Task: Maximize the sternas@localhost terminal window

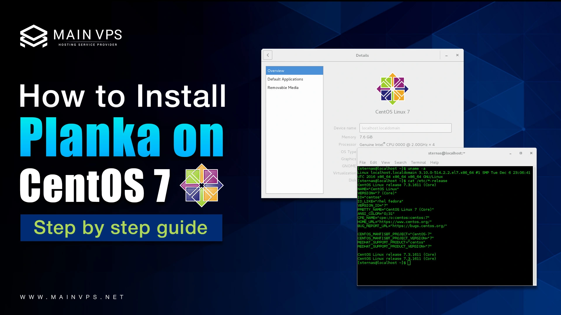Action: tap(521, 153)
